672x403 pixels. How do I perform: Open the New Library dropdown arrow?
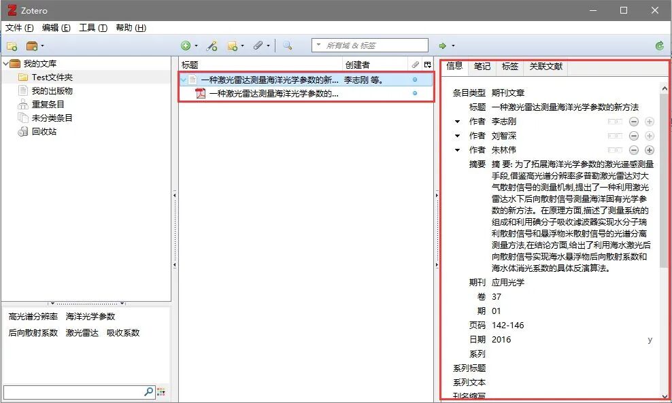42,46
